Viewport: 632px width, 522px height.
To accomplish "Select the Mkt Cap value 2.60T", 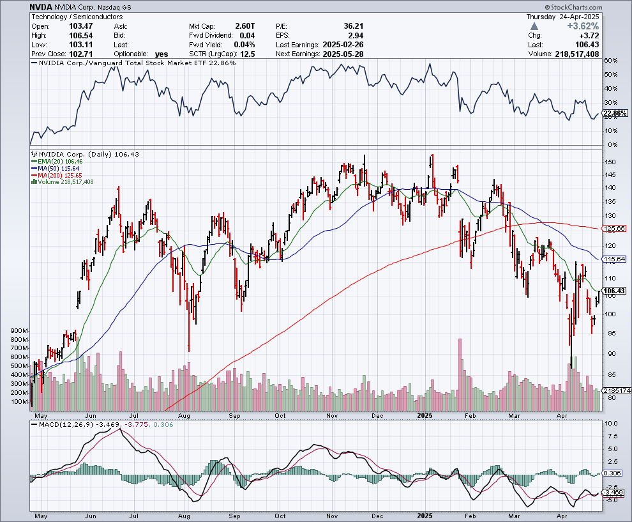I will [245, 26].
